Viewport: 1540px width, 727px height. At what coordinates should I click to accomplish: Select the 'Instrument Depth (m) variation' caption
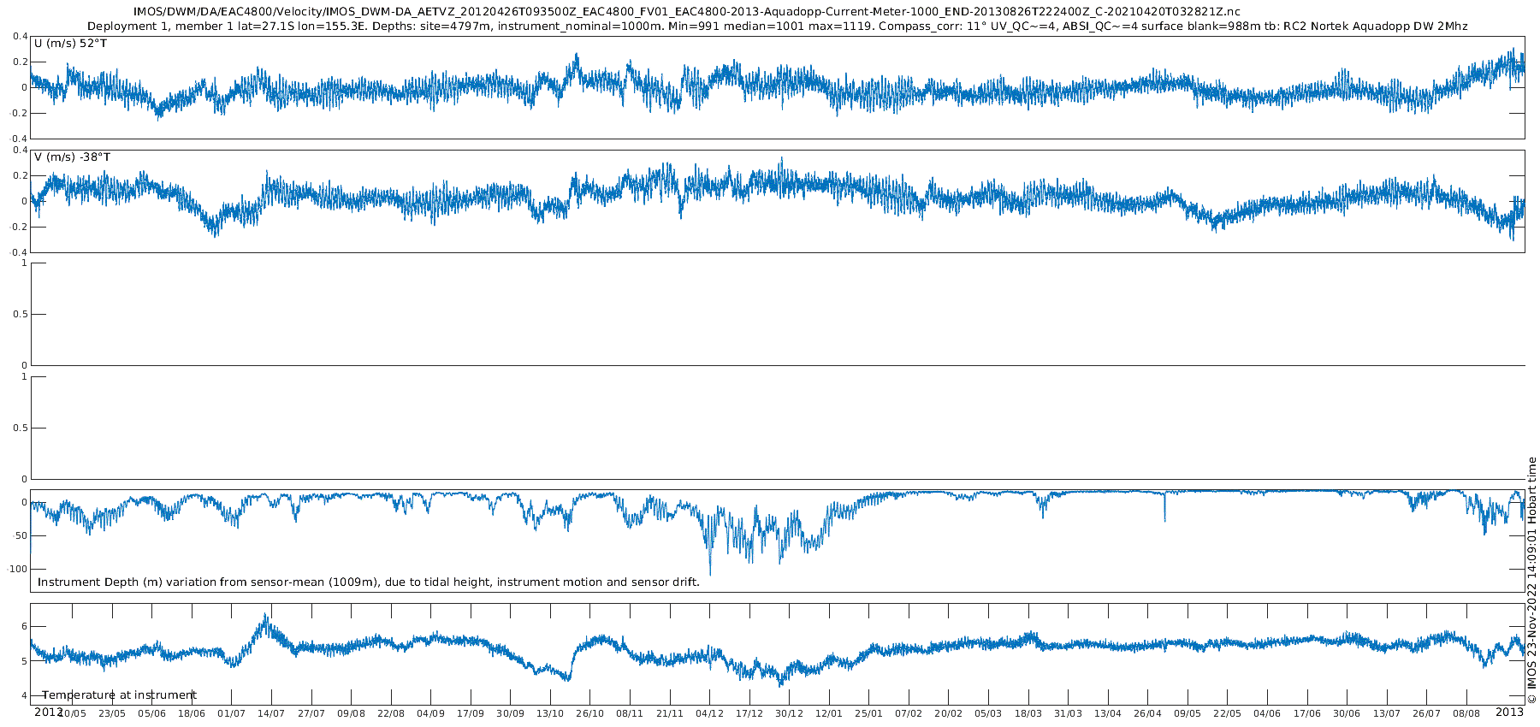(369, 582)
